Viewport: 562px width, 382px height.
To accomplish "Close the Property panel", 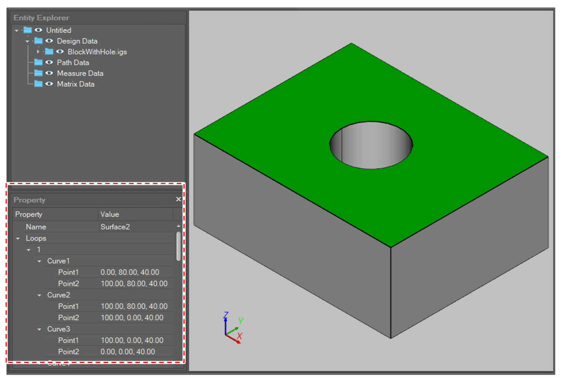I will (x=178, y=199).
